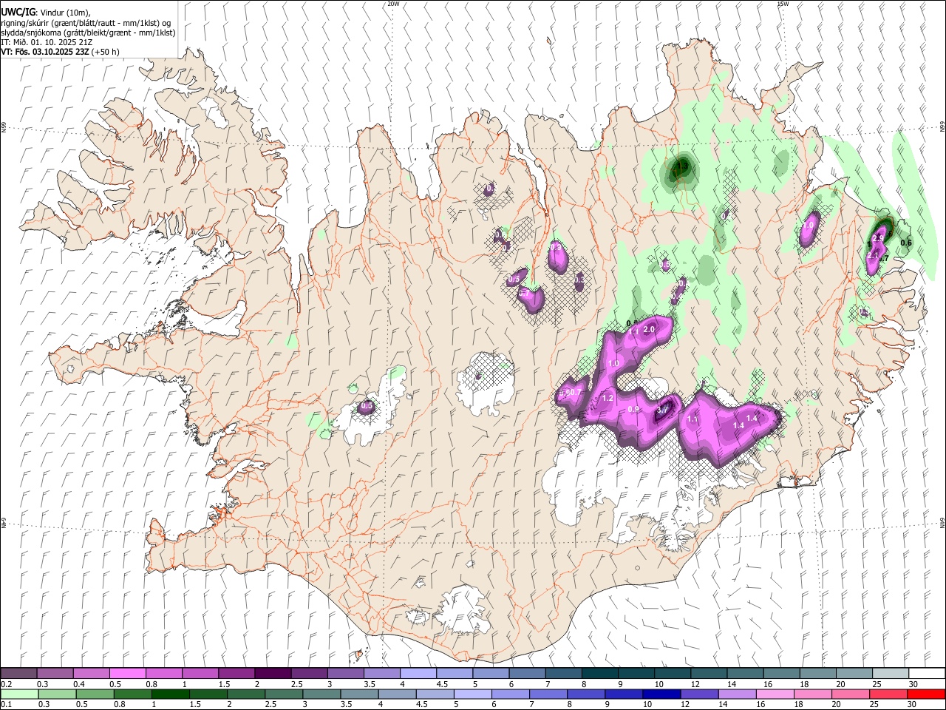Choose the pale grey upper swatch labeled 25
Screen dimensions: 946x710
click(x=891, y=674)
